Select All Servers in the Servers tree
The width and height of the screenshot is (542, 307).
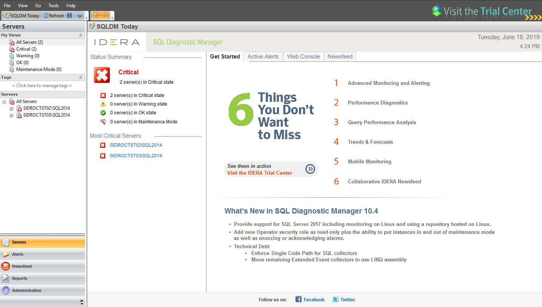26,101
